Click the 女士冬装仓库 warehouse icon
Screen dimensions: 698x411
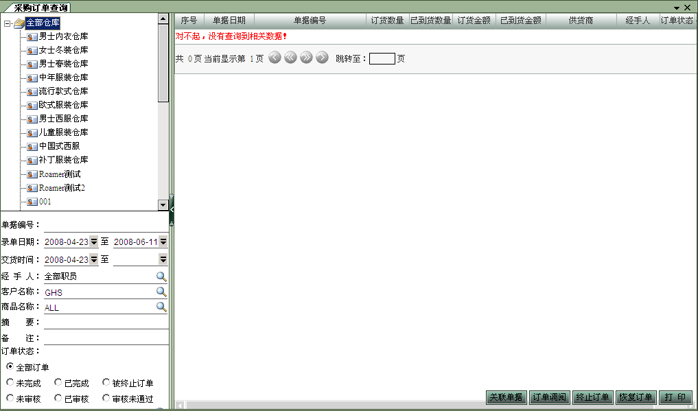(32, 51)
